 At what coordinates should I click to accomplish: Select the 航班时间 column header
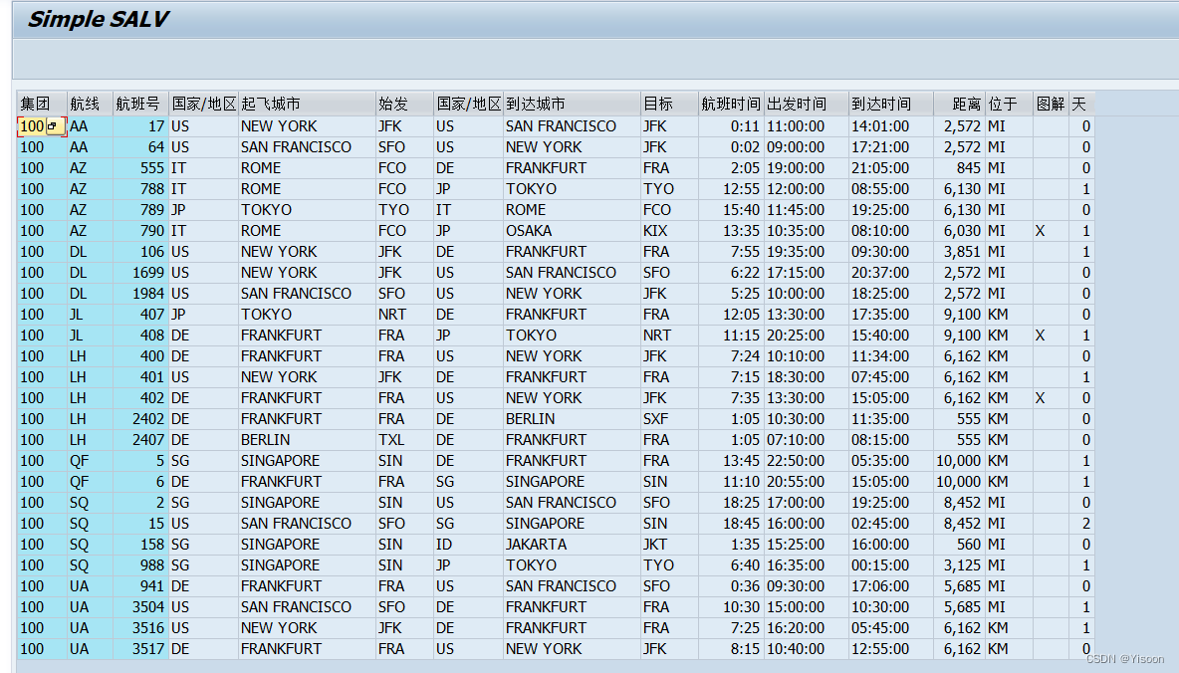(x=731, y=104)
